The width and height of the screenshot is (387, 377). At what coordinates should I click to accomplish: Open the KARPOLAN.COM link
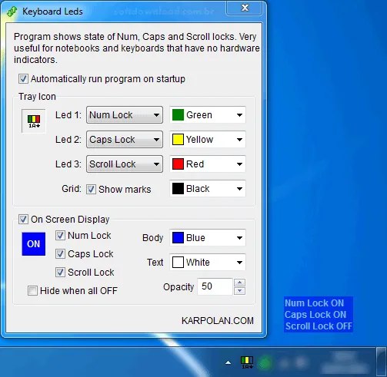pyautogui.click(x=218, y=321)
